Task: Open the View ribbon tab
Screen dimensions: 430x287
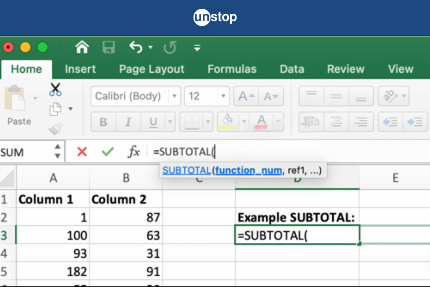Action: pos(401,69)
